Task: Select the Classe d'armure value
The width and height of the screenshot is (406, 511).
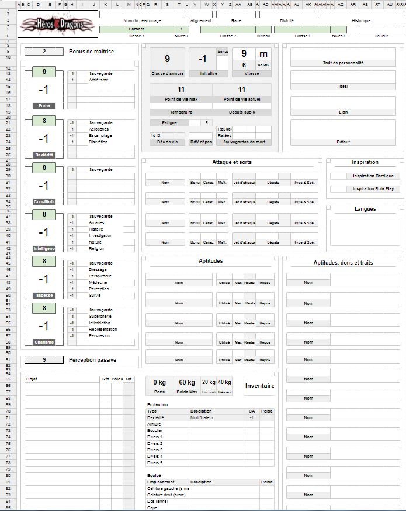Action: point(167,59)
